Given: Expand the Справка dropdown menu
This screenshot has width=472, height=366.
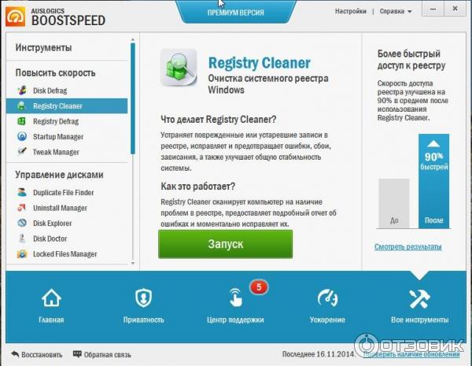Looking at the screenshot, I should point(396,12).
